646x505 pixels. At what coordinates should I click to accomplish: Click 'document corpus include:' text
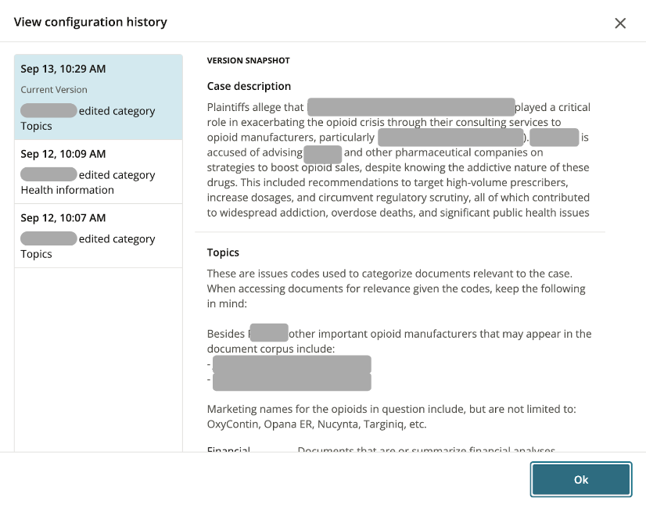coord(271,349)
